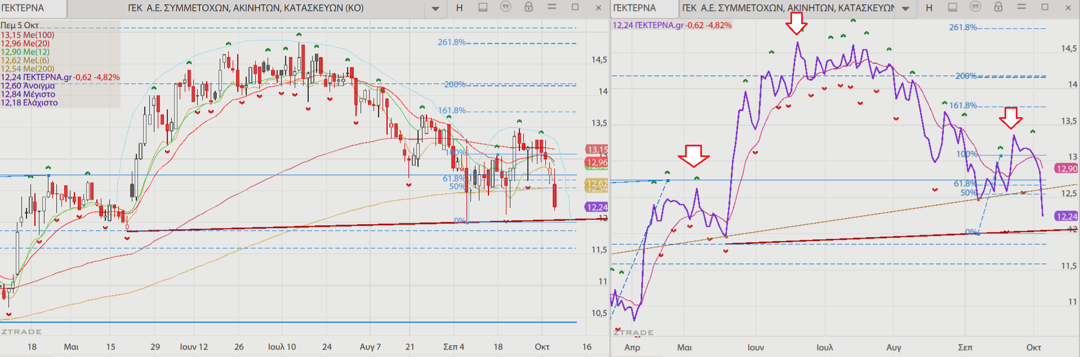This screenshot has width=1080, height=357.
Task: Click the 'Πεμ 5 Οκτ' date label
Action: [x=20, y=25]
